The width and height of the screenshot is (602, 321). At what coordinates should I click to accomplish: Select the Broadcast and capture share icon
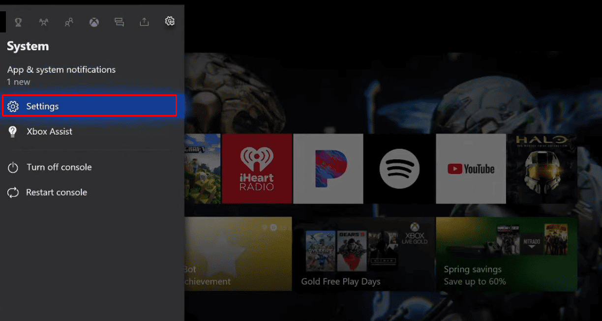point(144,22)
